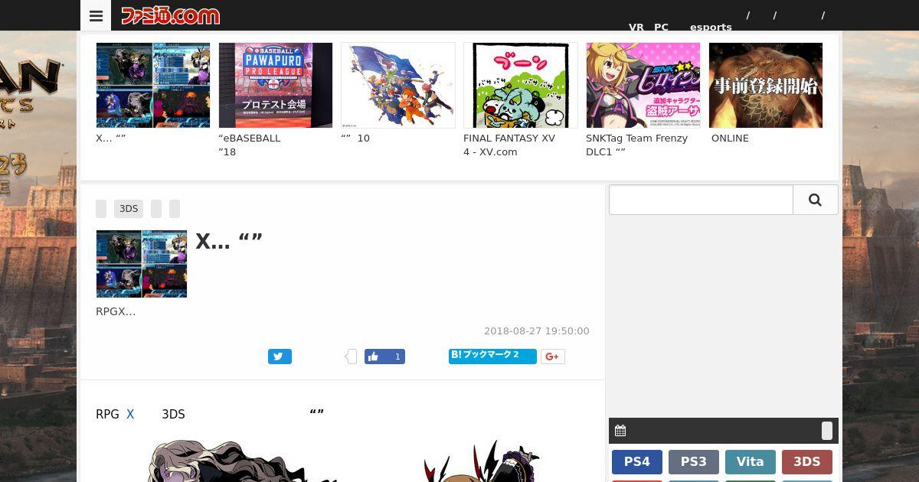919x482 pixels.
Task: Click the calendar icon in sidebar
Action: 620,431
